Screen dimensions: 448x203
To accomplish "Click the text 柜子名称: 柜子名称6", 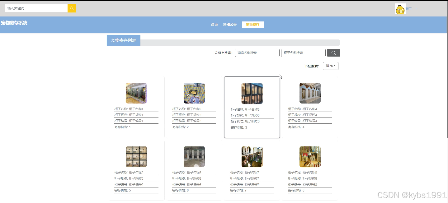I will [187, 173].
